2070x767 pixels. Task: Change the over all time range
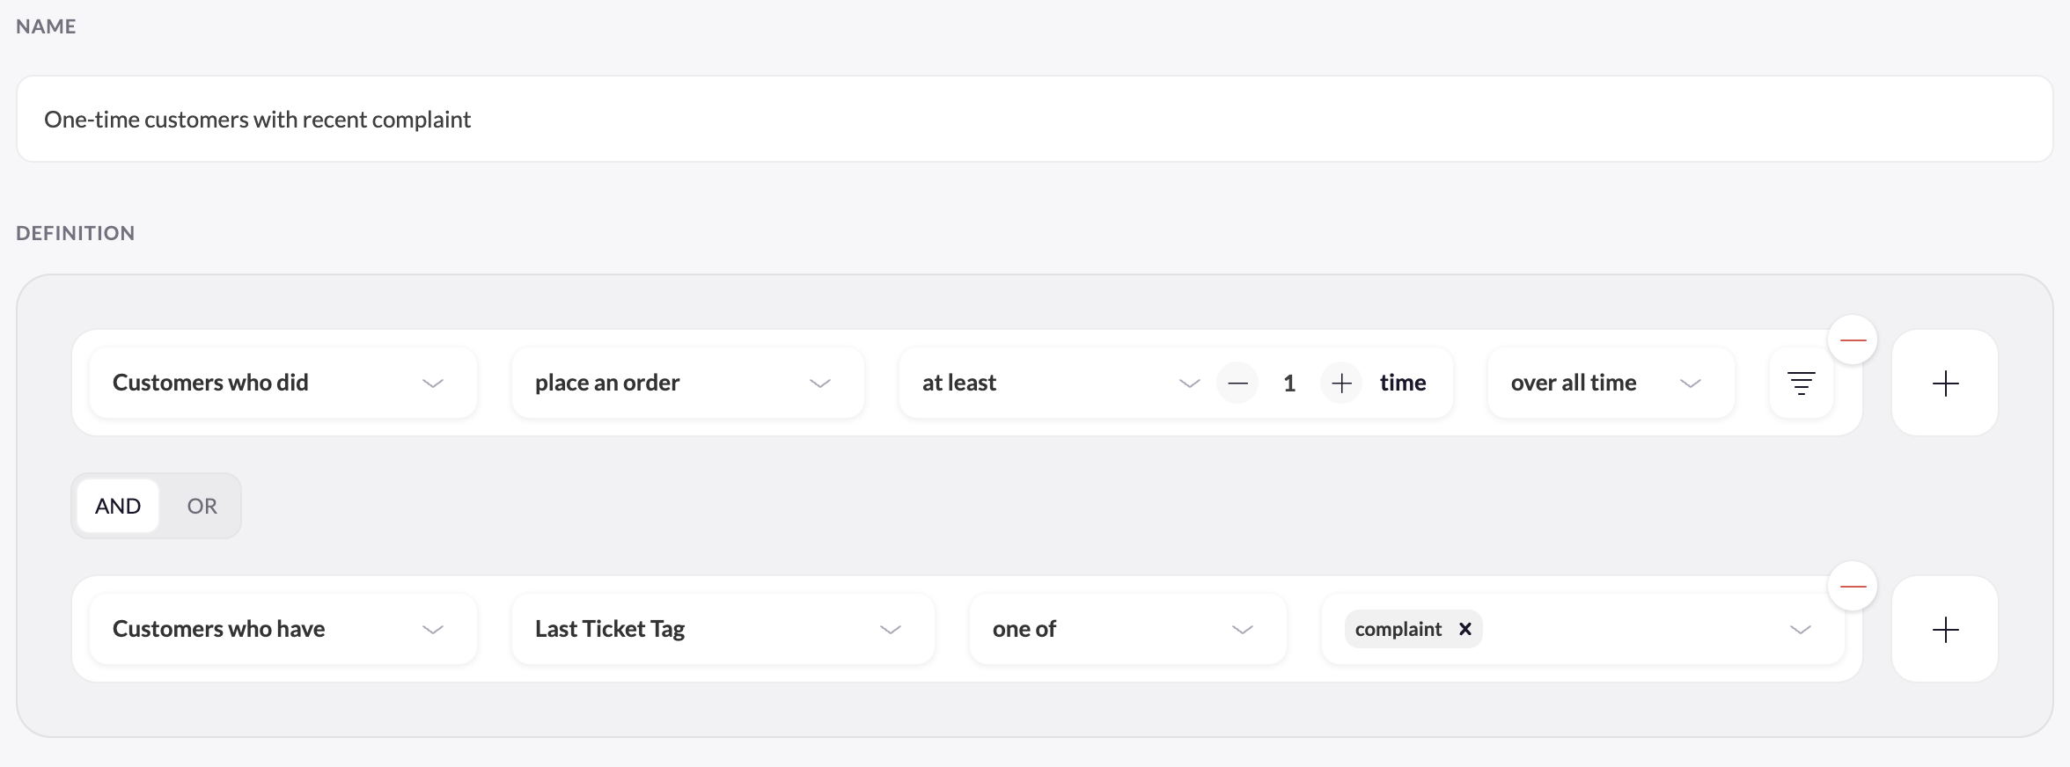coord(1611,383)
